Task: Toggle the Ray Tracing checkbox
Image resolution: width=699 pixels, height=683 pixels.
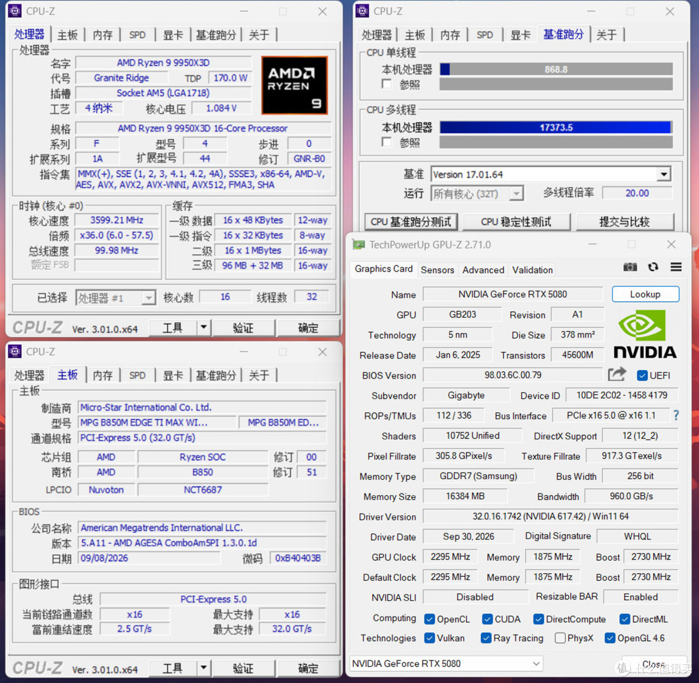Action: pos(486,638)
